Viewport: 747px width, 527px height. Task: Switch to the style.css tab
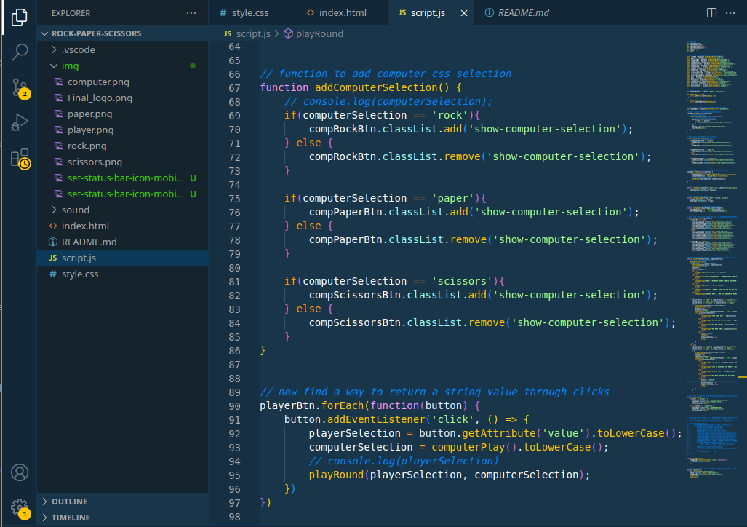pyautogui.click(x=252, y=13)
